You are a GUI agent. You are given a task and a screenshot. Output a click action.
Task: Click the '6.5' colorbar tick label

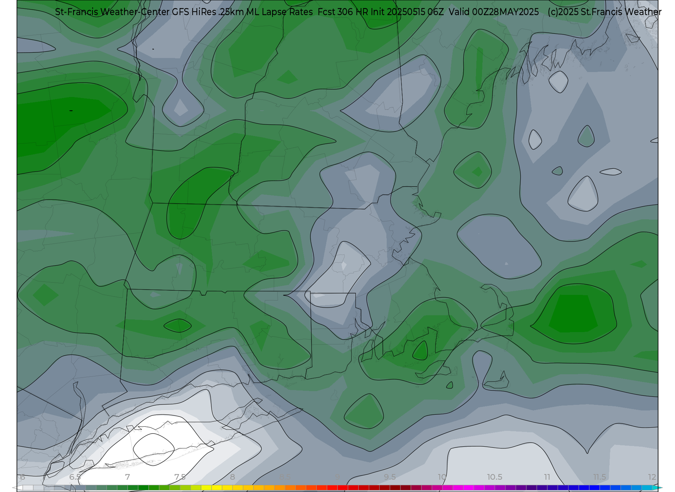pyautogui.click(x=75, y=477)
